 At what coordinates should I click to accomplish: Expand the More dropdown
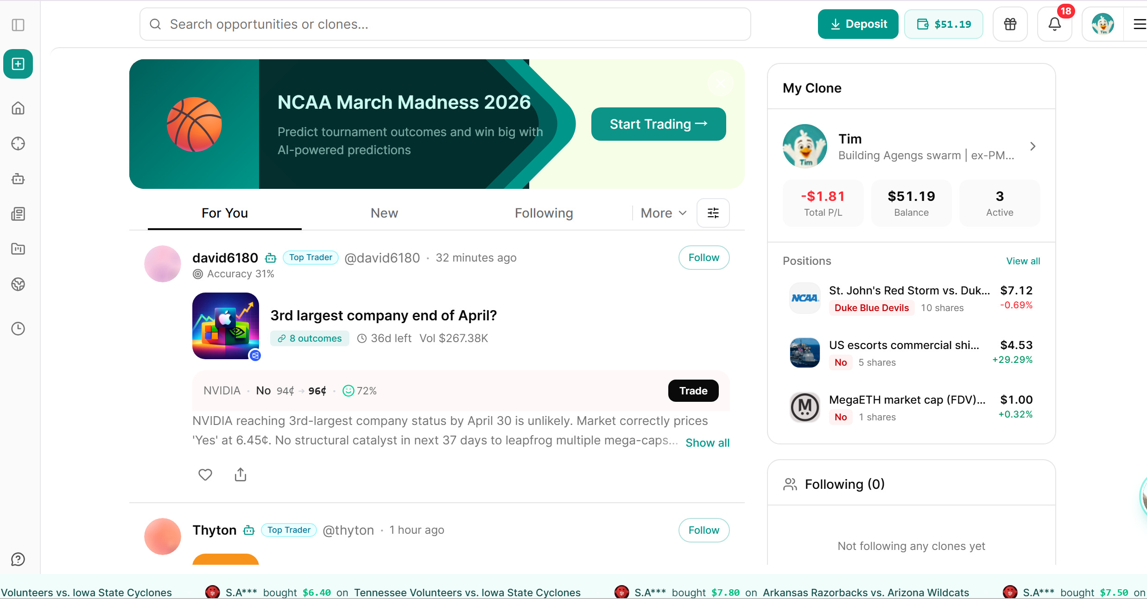point(663,213)
